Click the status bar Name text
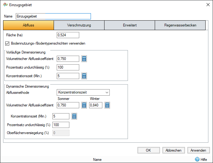 tap(97, 160)
